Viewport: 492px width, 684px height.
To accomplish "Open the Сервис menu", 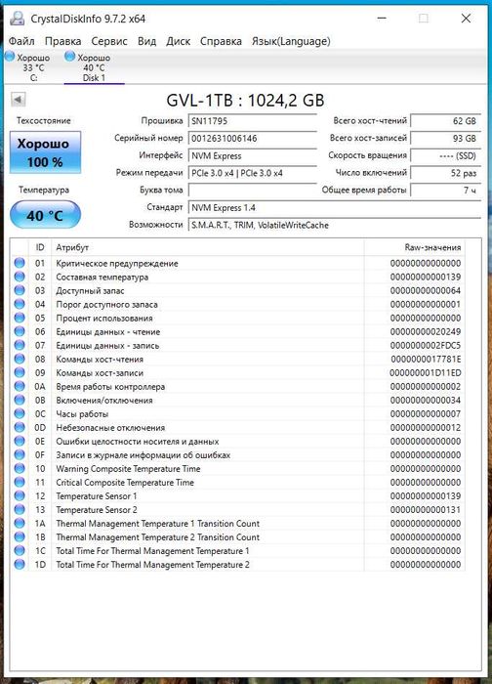I will point(109,41).
